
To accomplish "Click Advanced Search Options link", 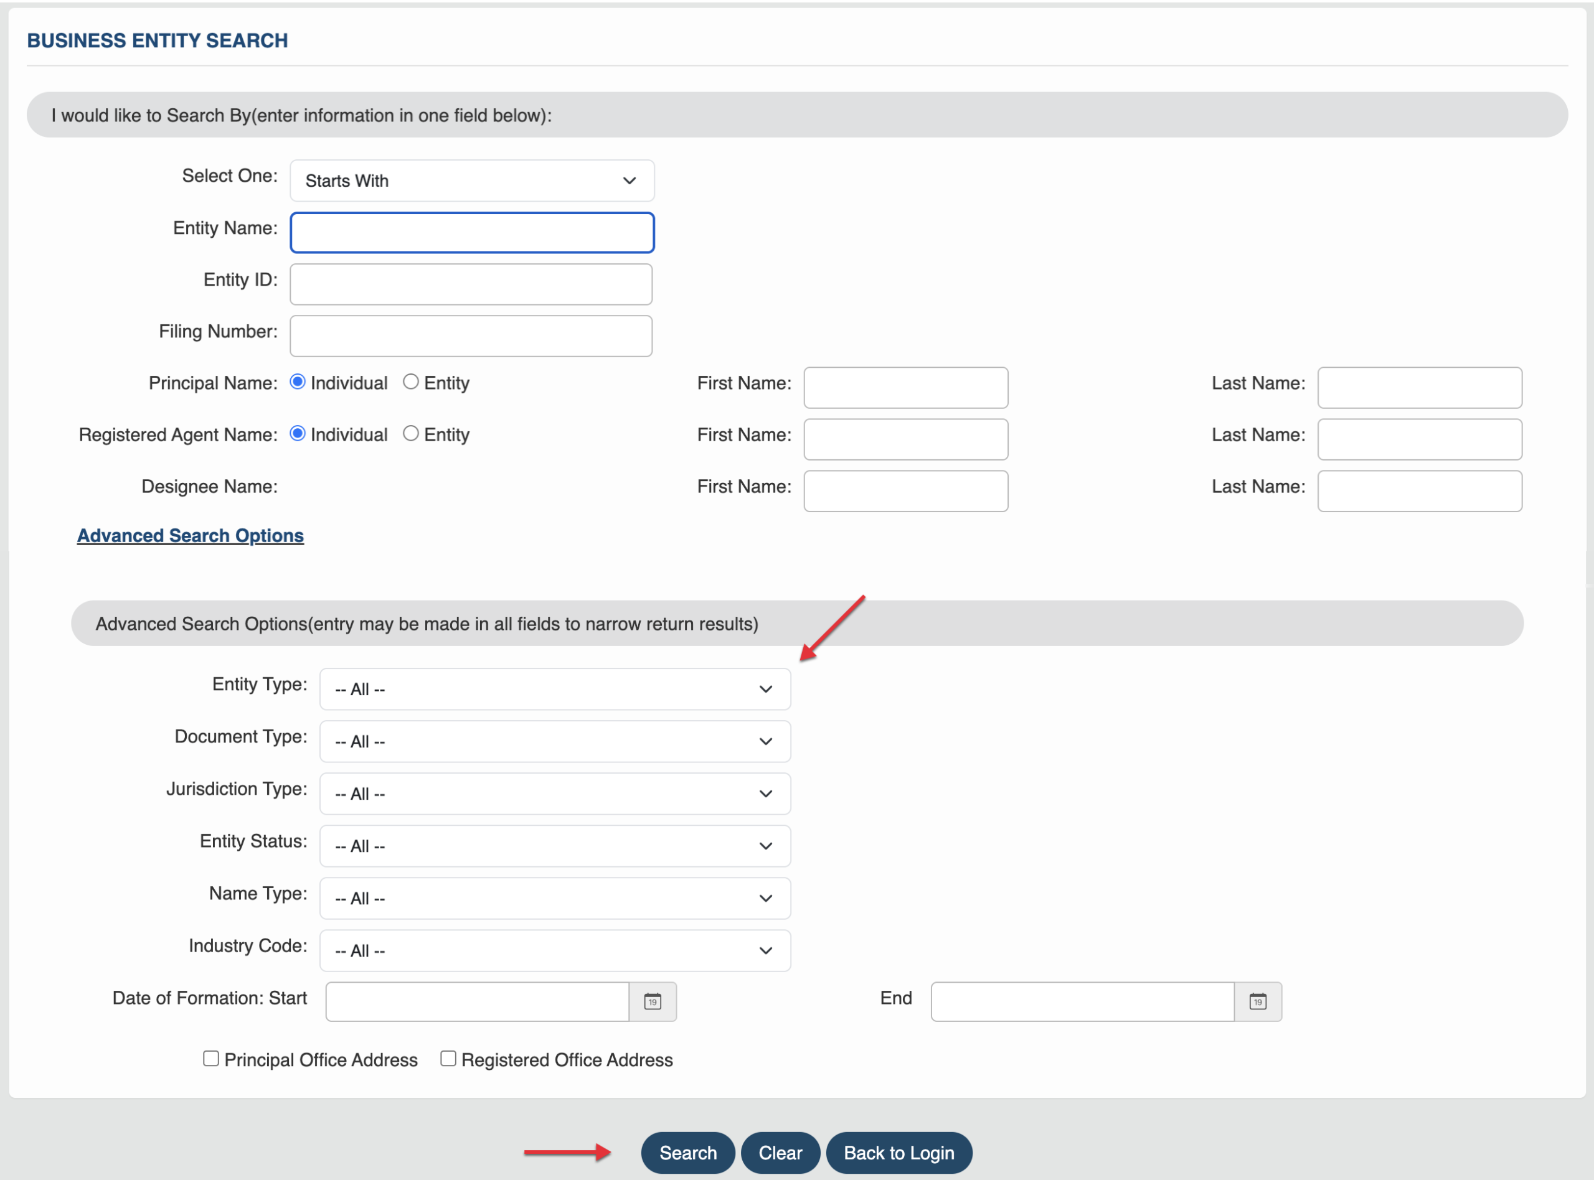I will pyautogui.click(x=190, y=536).
